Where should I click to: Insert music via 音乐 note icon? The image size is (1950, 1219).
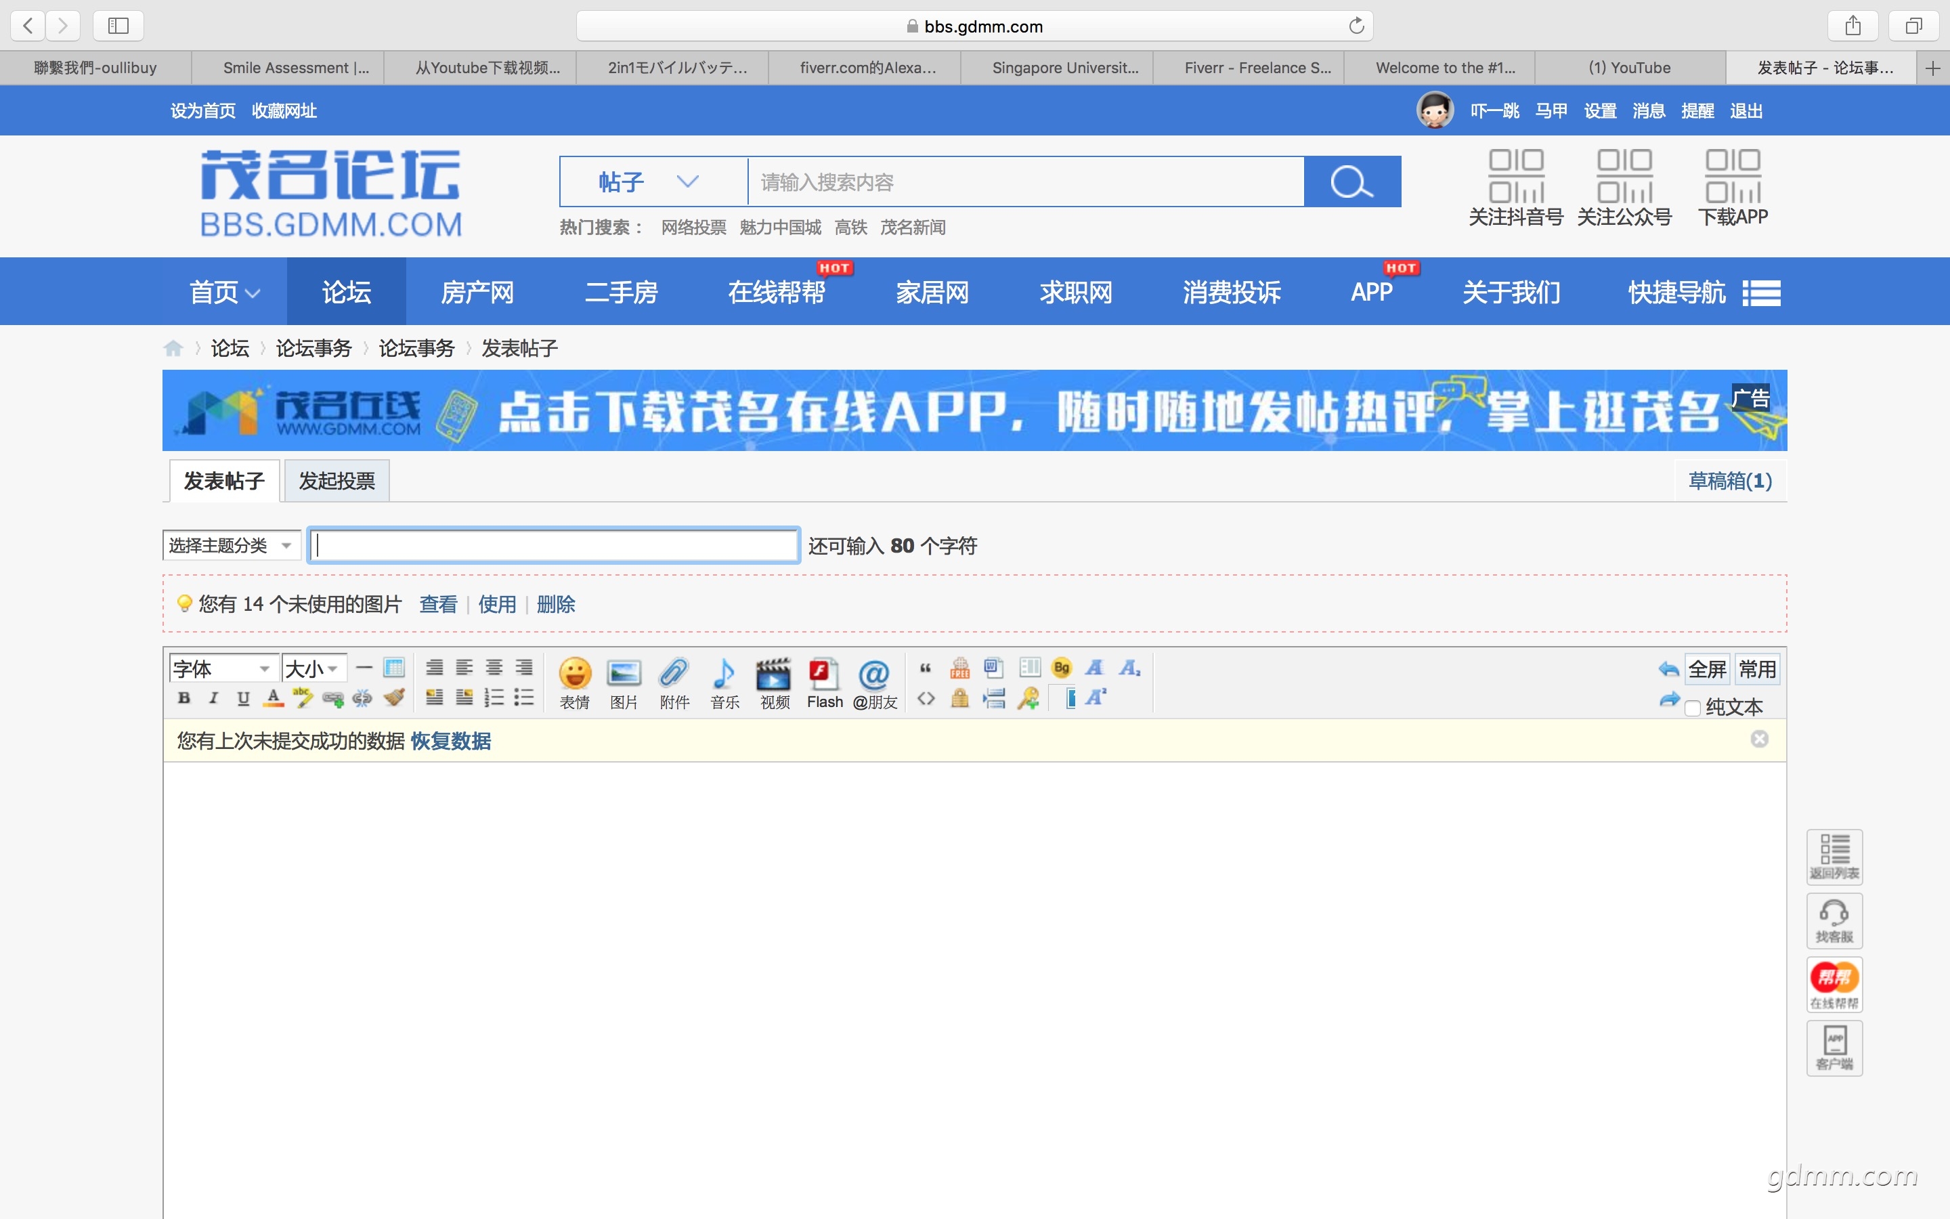click(724, 683)
